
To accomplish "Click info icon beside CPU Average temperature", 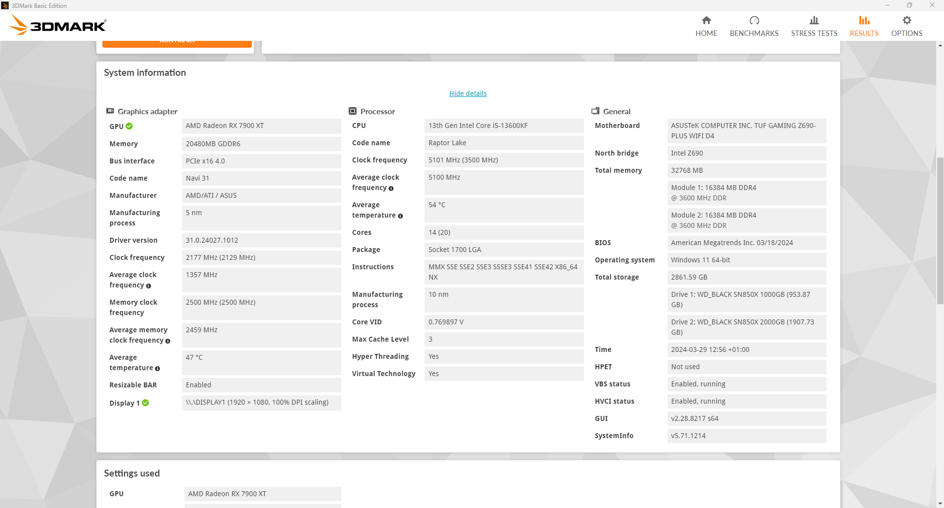I will (x=400, y=216).
